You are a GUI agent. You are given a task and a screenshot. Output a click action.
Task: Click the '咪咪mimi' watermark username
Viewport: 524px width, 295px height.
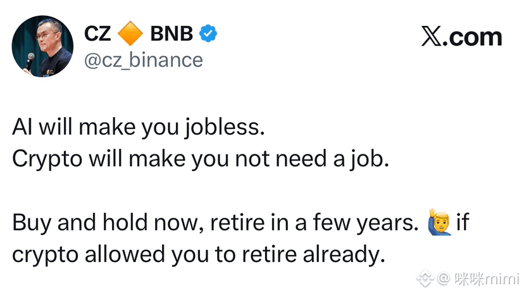coord(487,279)
